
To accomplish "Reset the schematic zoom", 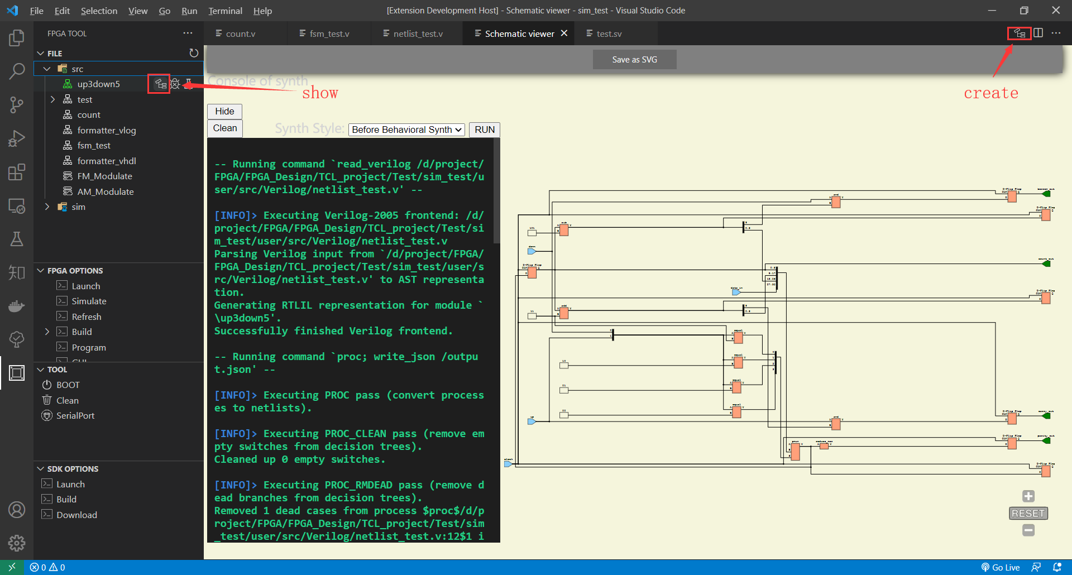I will [1028, 514].
